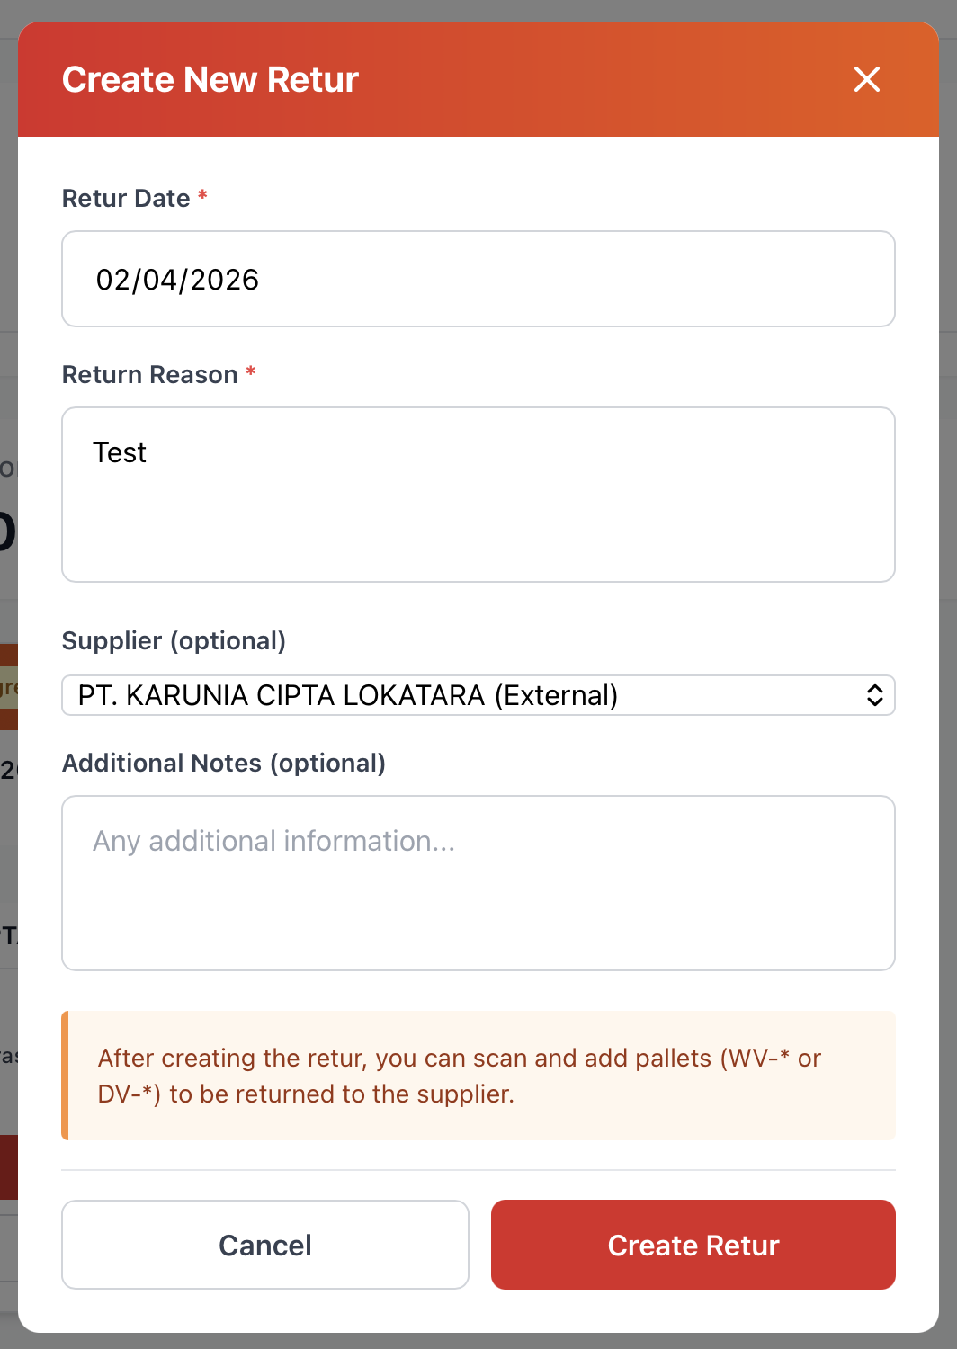Viewport: 957px width, 1349px height.
Task: Click the red asterisk beside Return Reason
Action: (251, 371)
